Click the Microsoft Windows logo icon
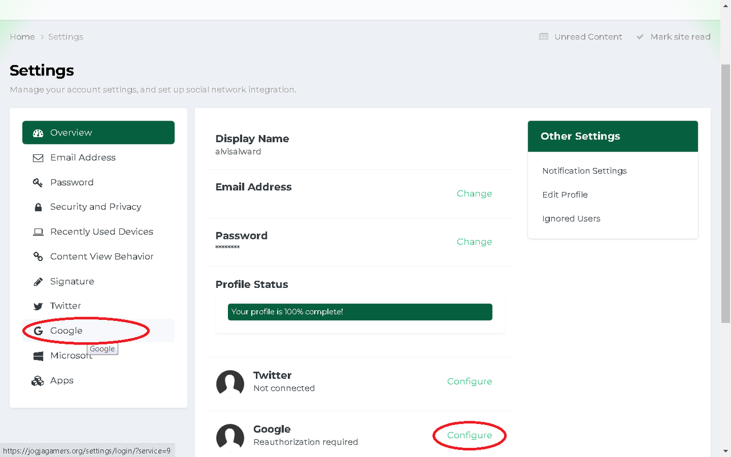 click(38, 356)
